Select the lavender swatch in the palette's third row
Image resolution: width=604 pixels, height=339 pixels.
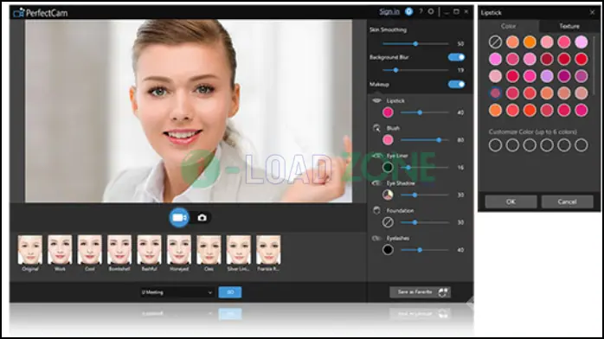tap(547, 76)
